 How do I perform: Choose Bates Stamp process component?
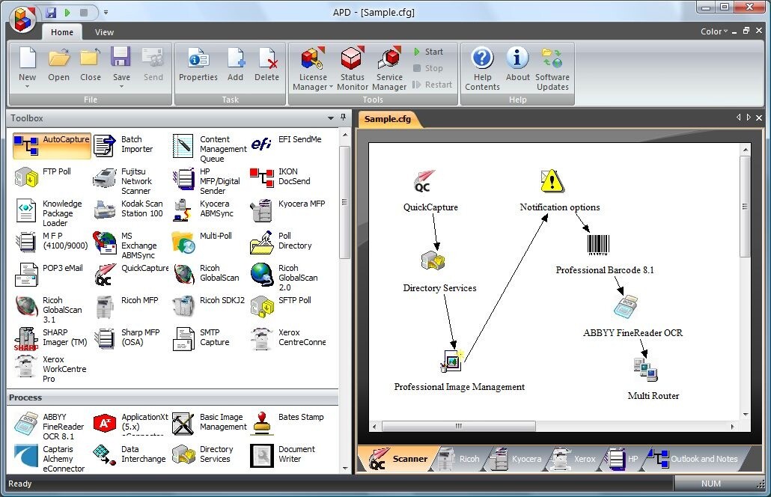pyautogui.click(x=287, y=423)
